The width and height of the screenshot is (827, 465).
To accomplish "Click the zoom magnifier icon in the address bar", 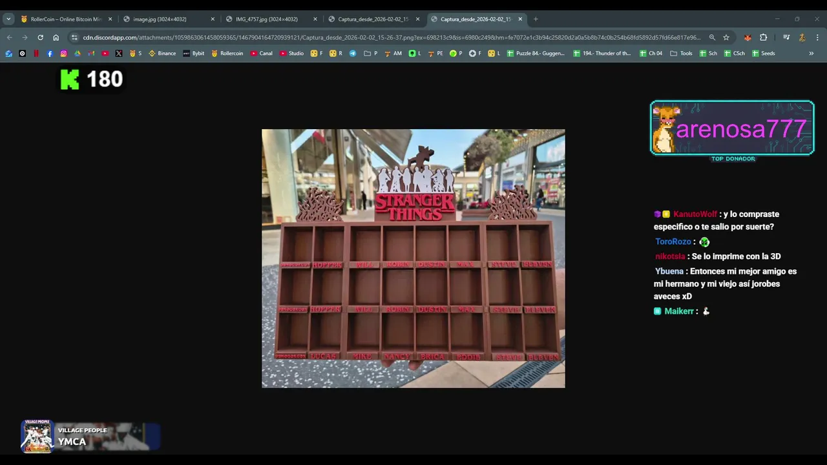I will click(712, 37).
